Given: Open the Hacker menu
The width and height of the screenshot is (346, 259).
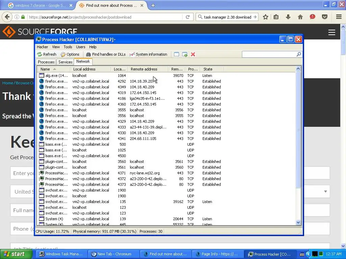Looking at the screenshot, I should tap(42, 47).
